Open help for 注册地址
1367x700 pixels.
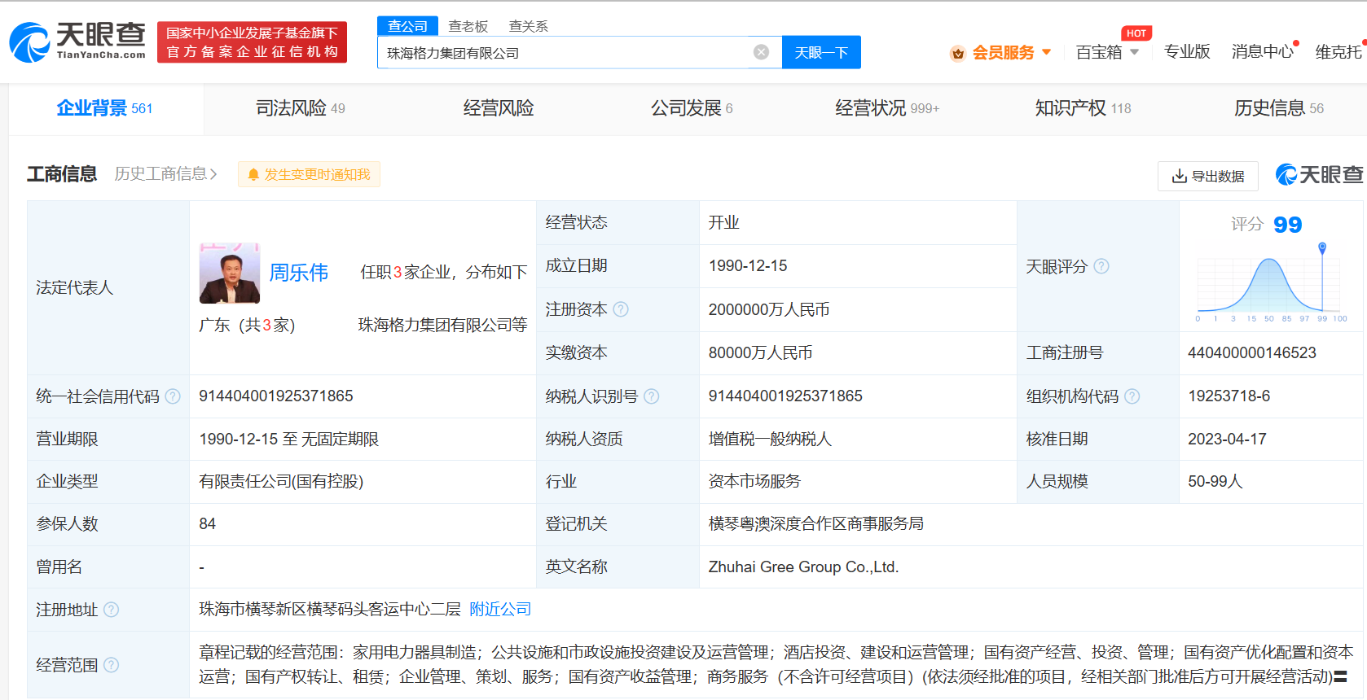[x=112, y=610]
